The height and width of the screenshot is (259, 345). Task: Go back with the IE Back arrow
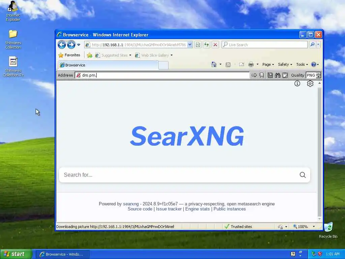coord(62,45)
